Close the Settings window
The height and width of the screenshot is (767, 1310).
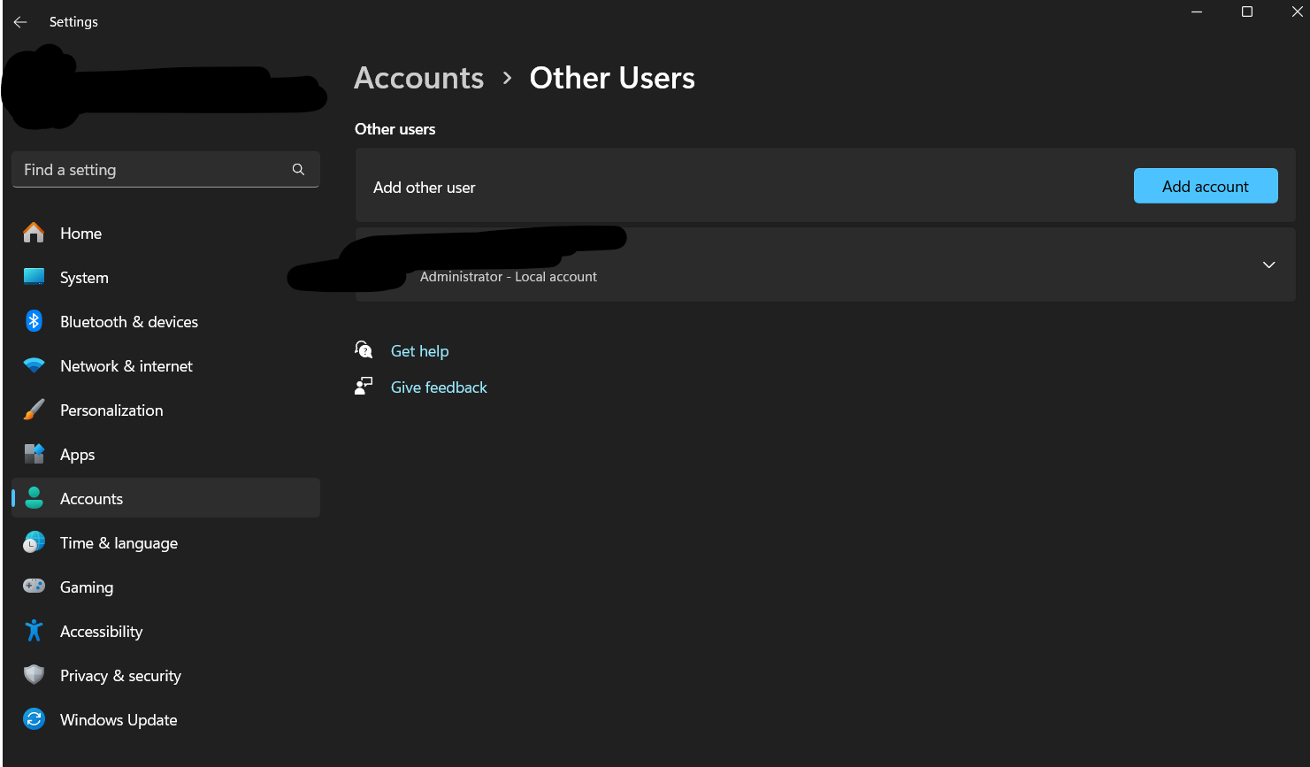[1297, 12]
